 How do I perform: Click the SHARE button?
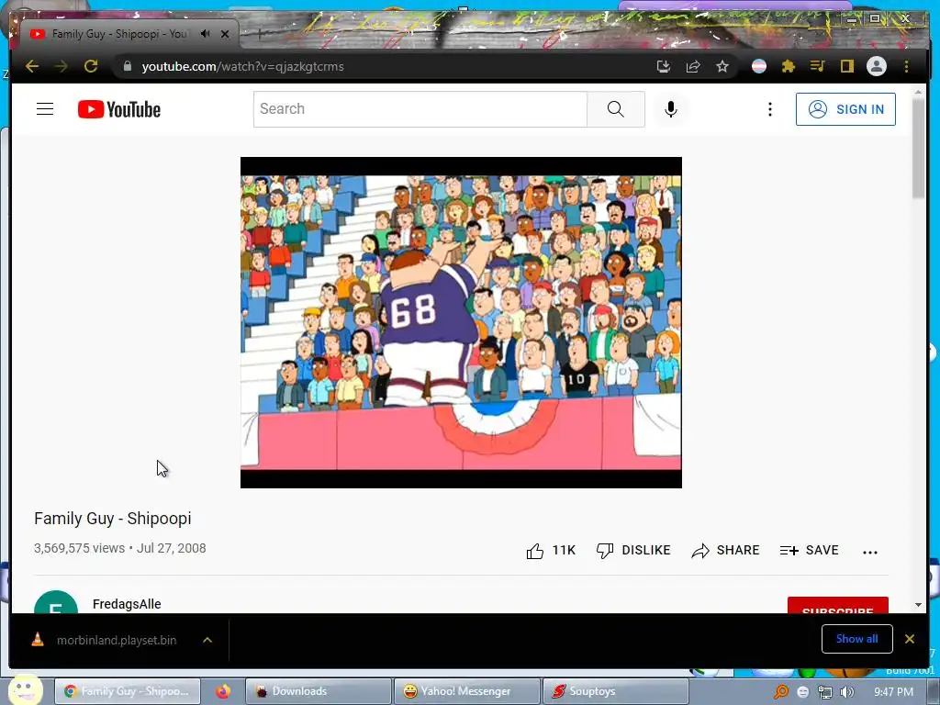coord(725,551)
